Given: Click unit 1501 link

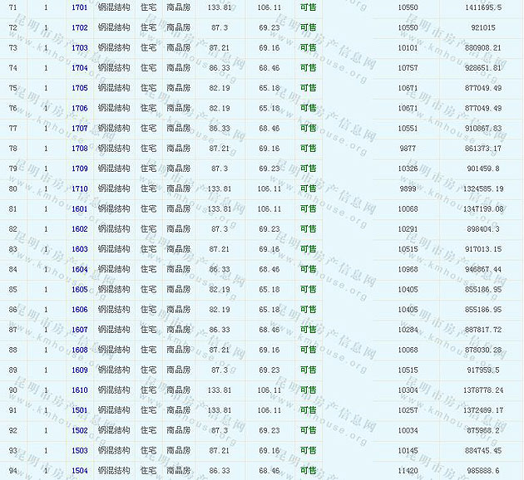Looking at the screenshot, I should tap(80, 410).
